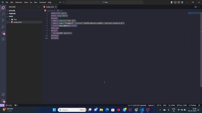Screen dimensions: 202x113
Task: Select Spaces: 2 indentation setting
Action: click(151, 105)
